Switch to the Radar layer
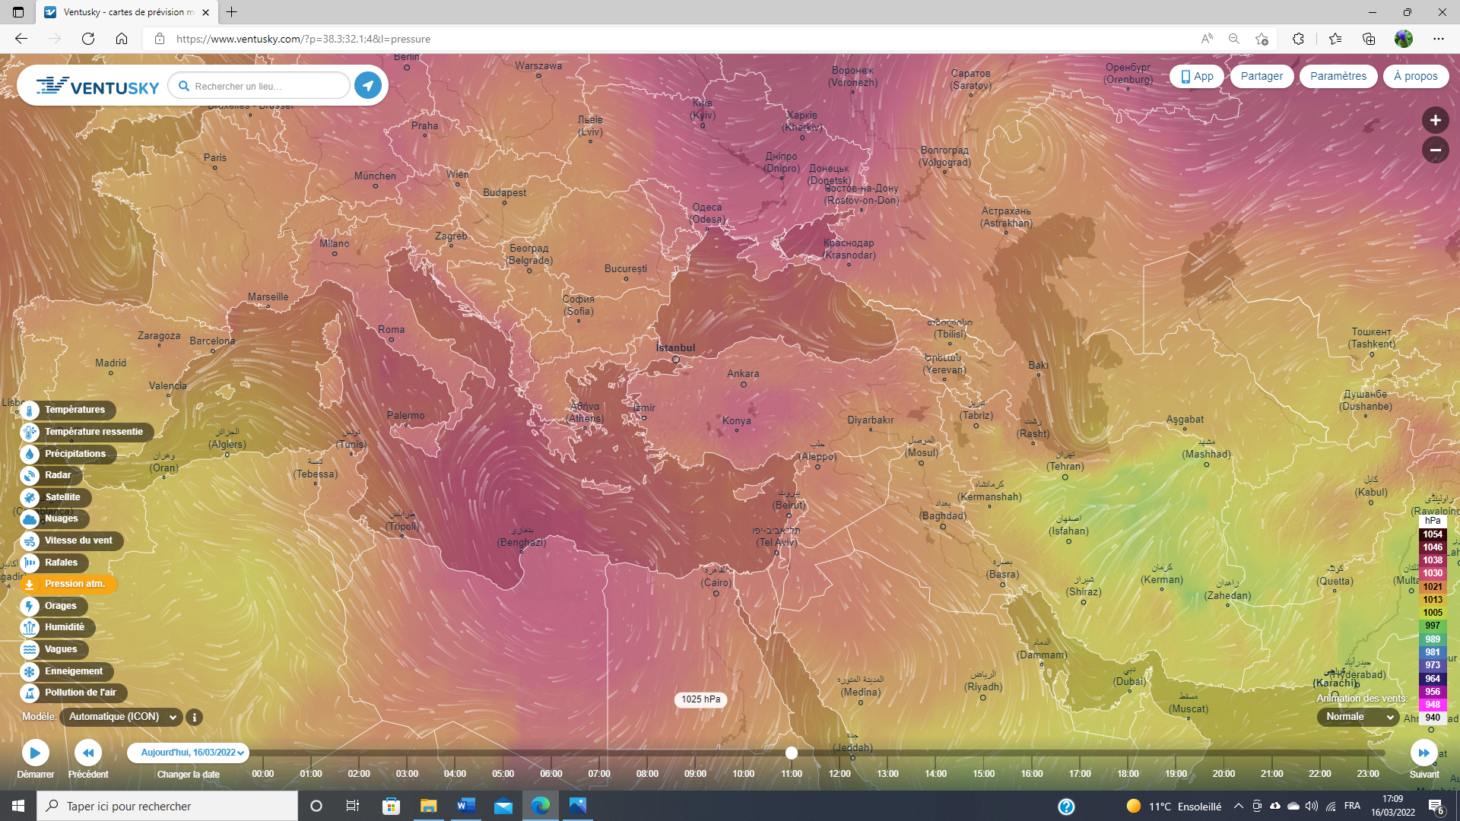Viewport: 1460px width, 821px height. click(x=30, y=476)
